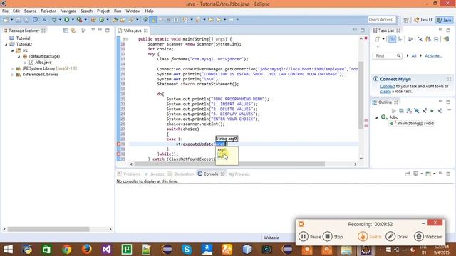Toggle Hide Local Types in Outline
Viewport: 456px width, 256px height.
pyautogui.click(x=440, y=111)
